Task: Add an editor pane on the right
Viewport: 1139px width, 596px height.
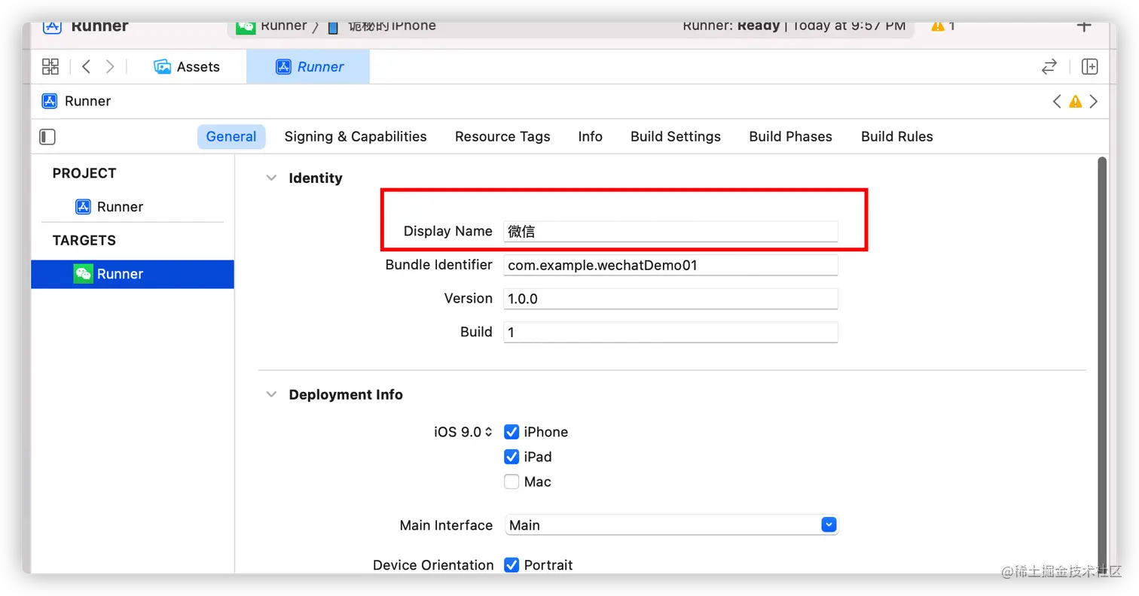Action: tap(1089, 66)
